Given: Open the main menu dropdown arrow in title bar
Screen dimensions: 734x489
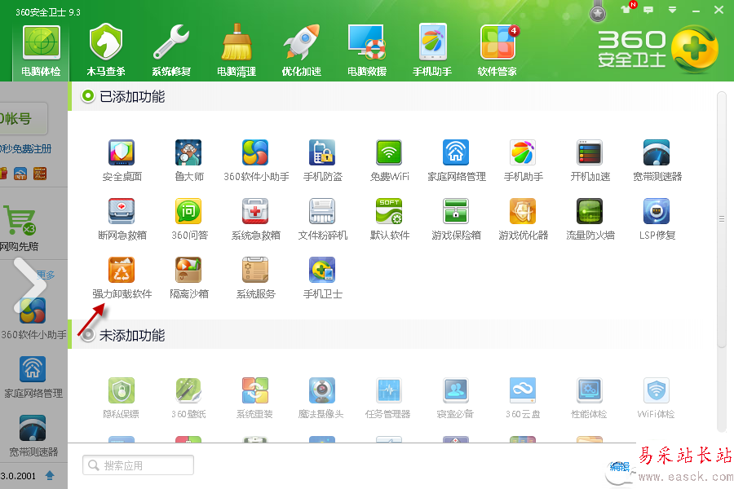Looking at the screenshot, I should pyautogui.click(x=672, y=9).
